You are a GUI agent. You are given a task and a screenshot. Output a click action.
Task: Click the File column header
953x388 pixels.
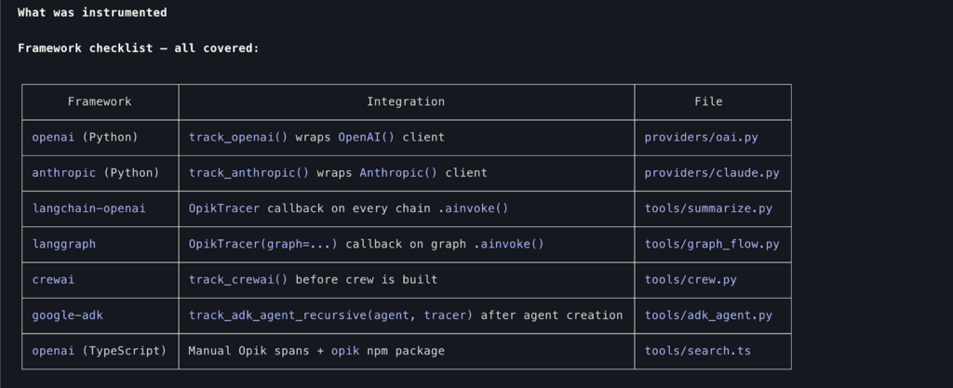tap(708, 101)
